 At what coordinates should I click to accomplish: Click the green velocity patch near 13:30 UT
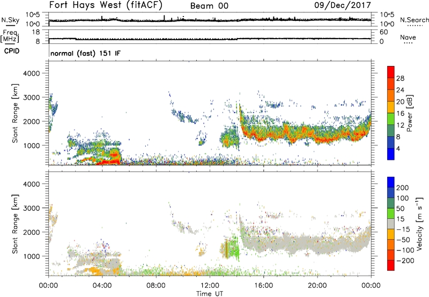pos(233,248)
